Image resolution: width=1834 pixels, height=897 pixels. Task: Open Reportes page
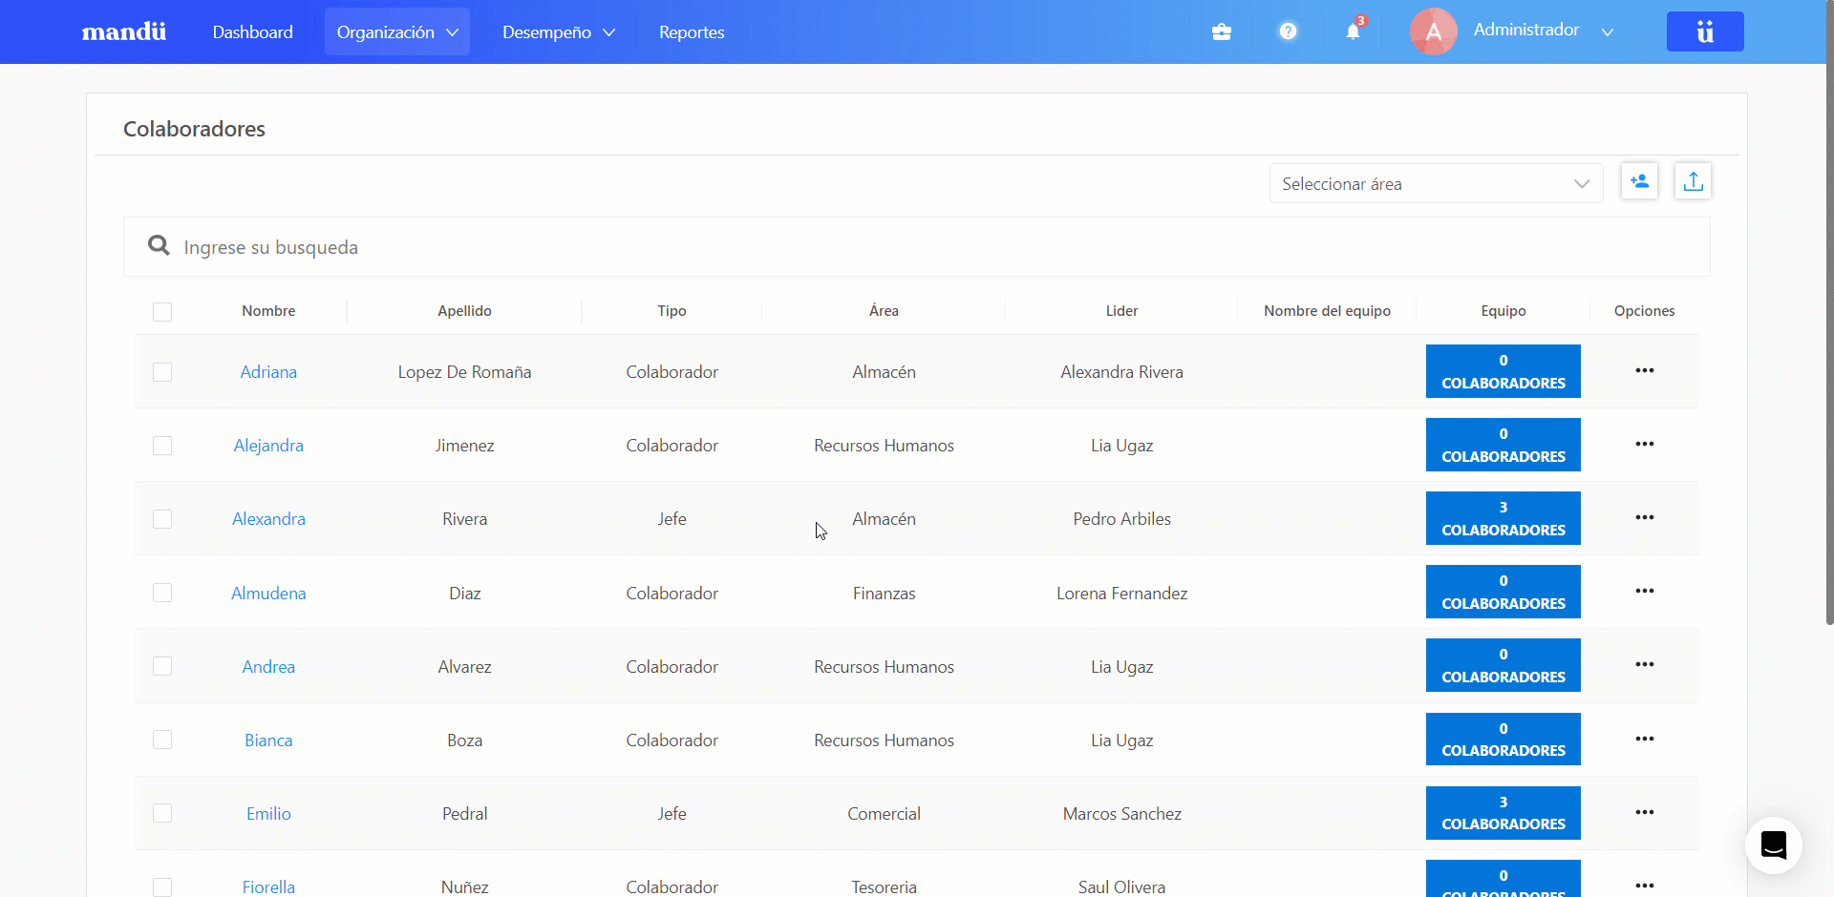692,31
